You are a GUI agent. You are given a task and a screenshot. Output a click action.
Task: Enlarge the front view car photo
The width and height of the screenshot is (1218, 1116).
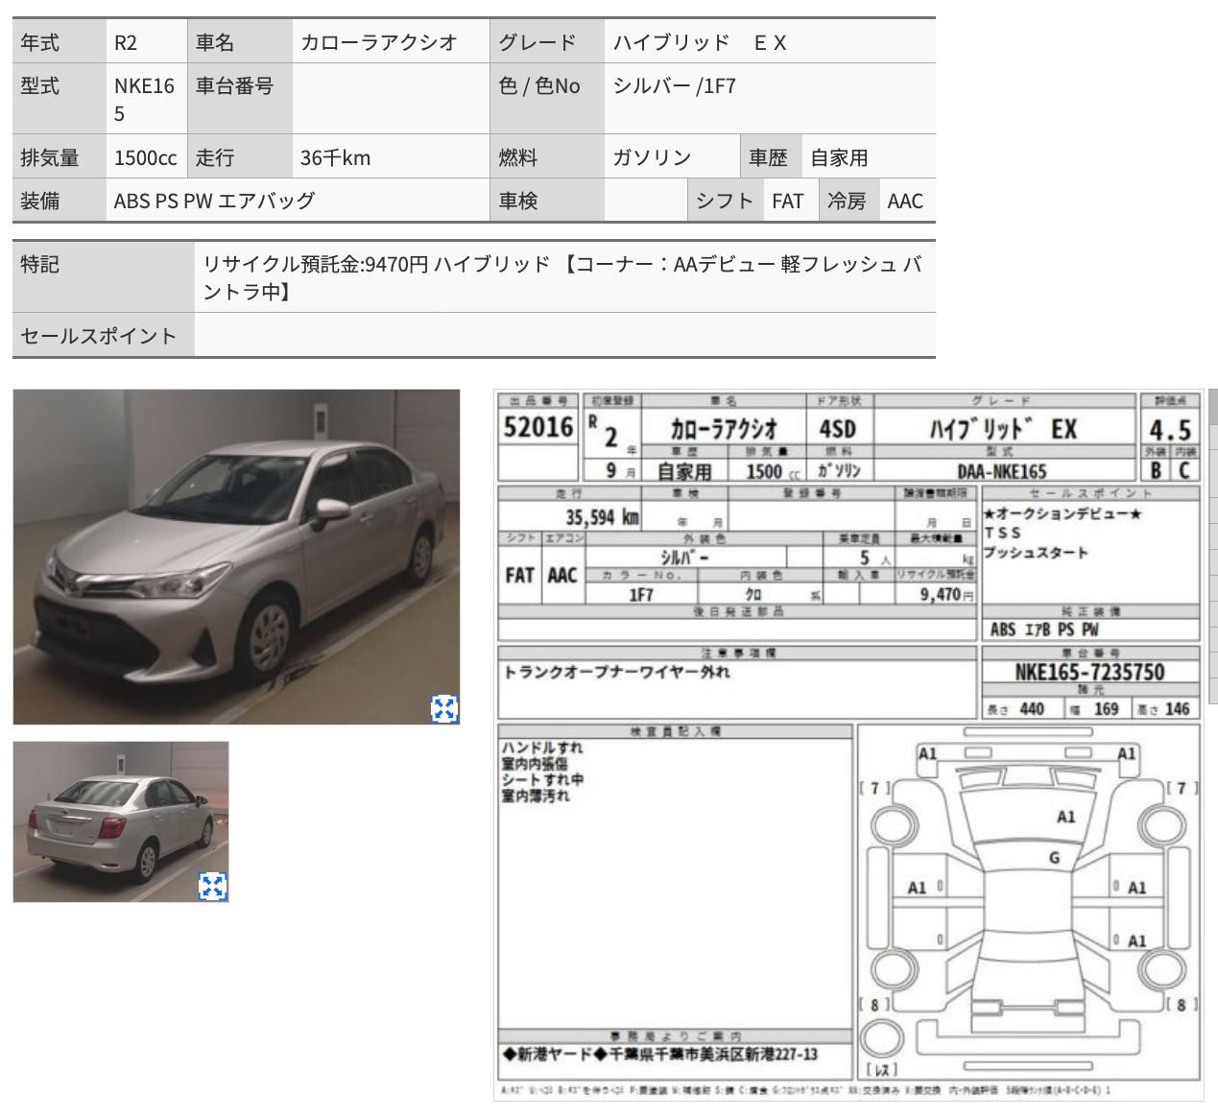click(x=444, y=709)
